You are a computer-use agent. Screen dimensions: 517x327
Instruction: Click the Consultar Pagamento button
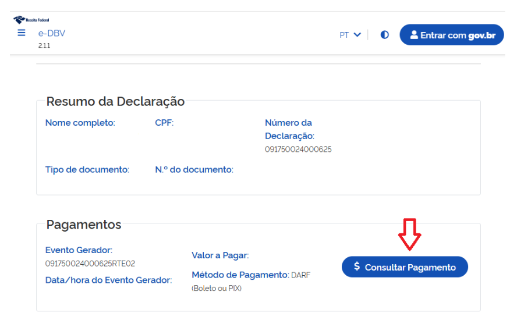405,267
